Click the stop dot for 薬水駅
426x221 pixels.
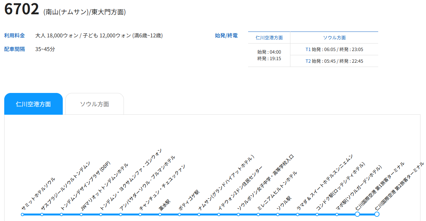[160, 214]
